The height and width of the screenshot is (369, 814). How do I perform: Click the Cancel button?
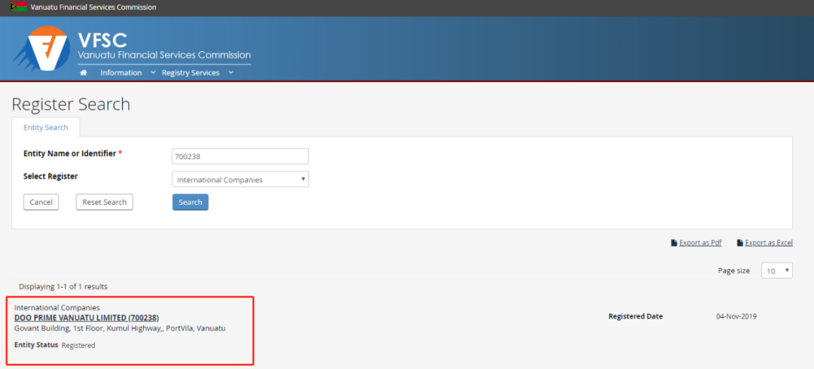click(41, 202)
